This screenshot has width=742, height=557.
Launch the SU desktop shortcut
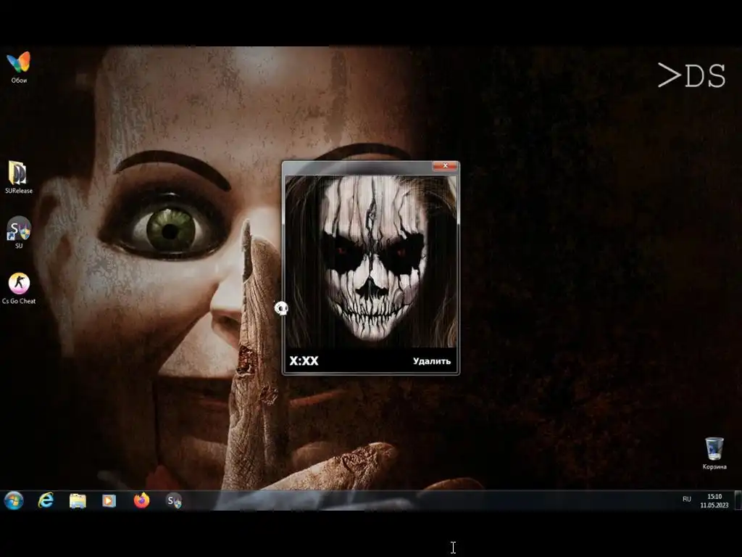19,232
